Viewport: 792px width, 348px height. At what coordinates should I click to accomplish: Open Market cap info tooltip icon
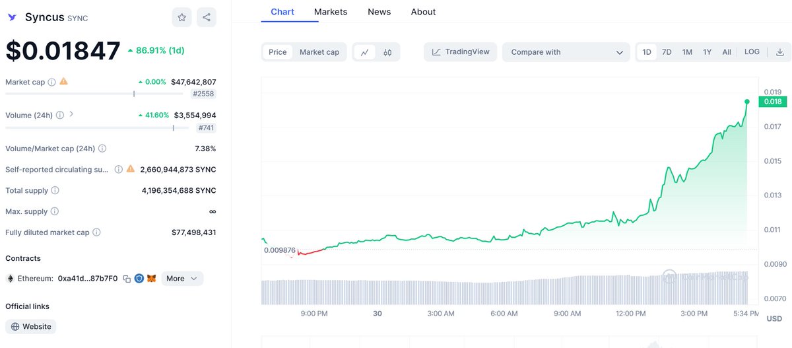tap(51, 82)
